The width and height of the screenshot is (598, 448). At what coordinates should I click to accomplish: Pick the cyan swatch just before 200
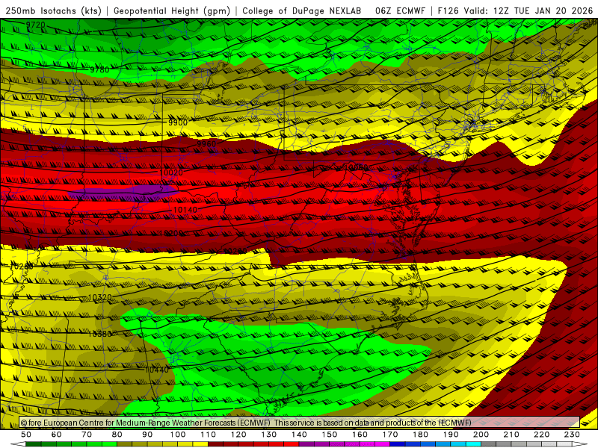pyautogui.click(x=474, y=444)
